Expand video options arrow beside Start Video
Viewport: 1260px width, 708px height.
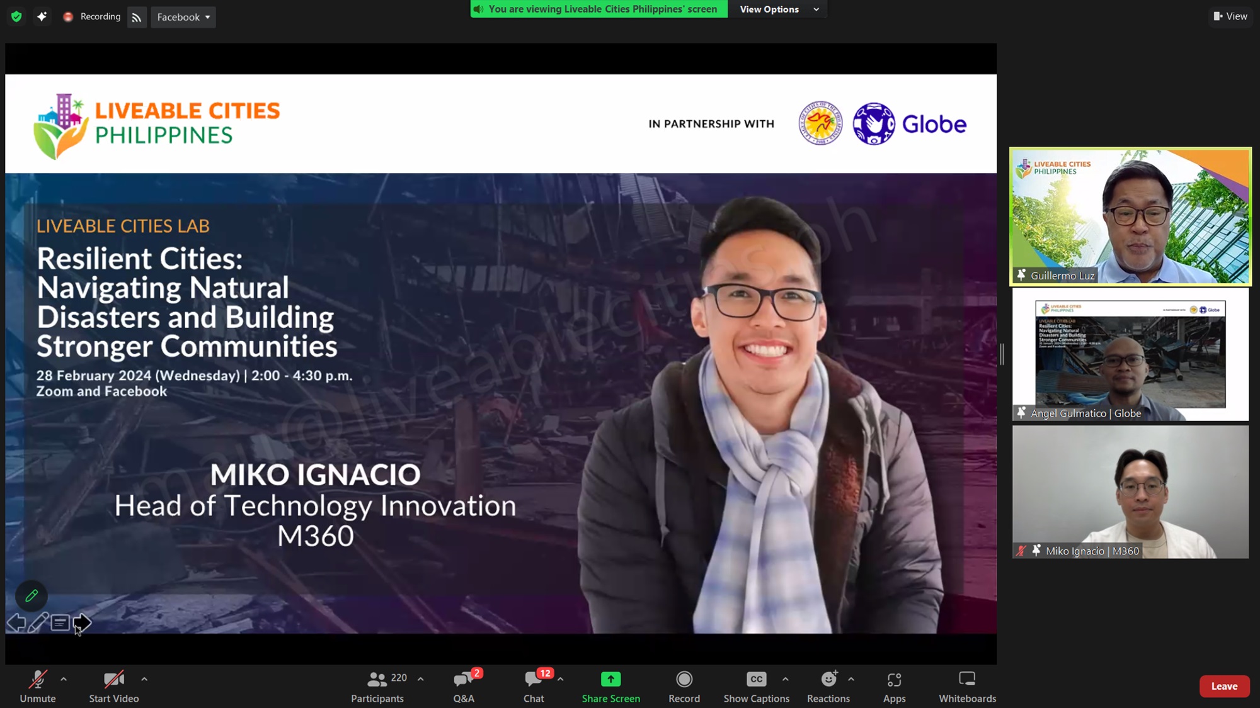pos(144,679)
